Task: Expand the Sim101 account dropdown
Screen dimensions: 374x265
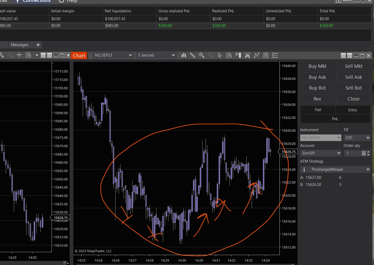Action: 321,153
